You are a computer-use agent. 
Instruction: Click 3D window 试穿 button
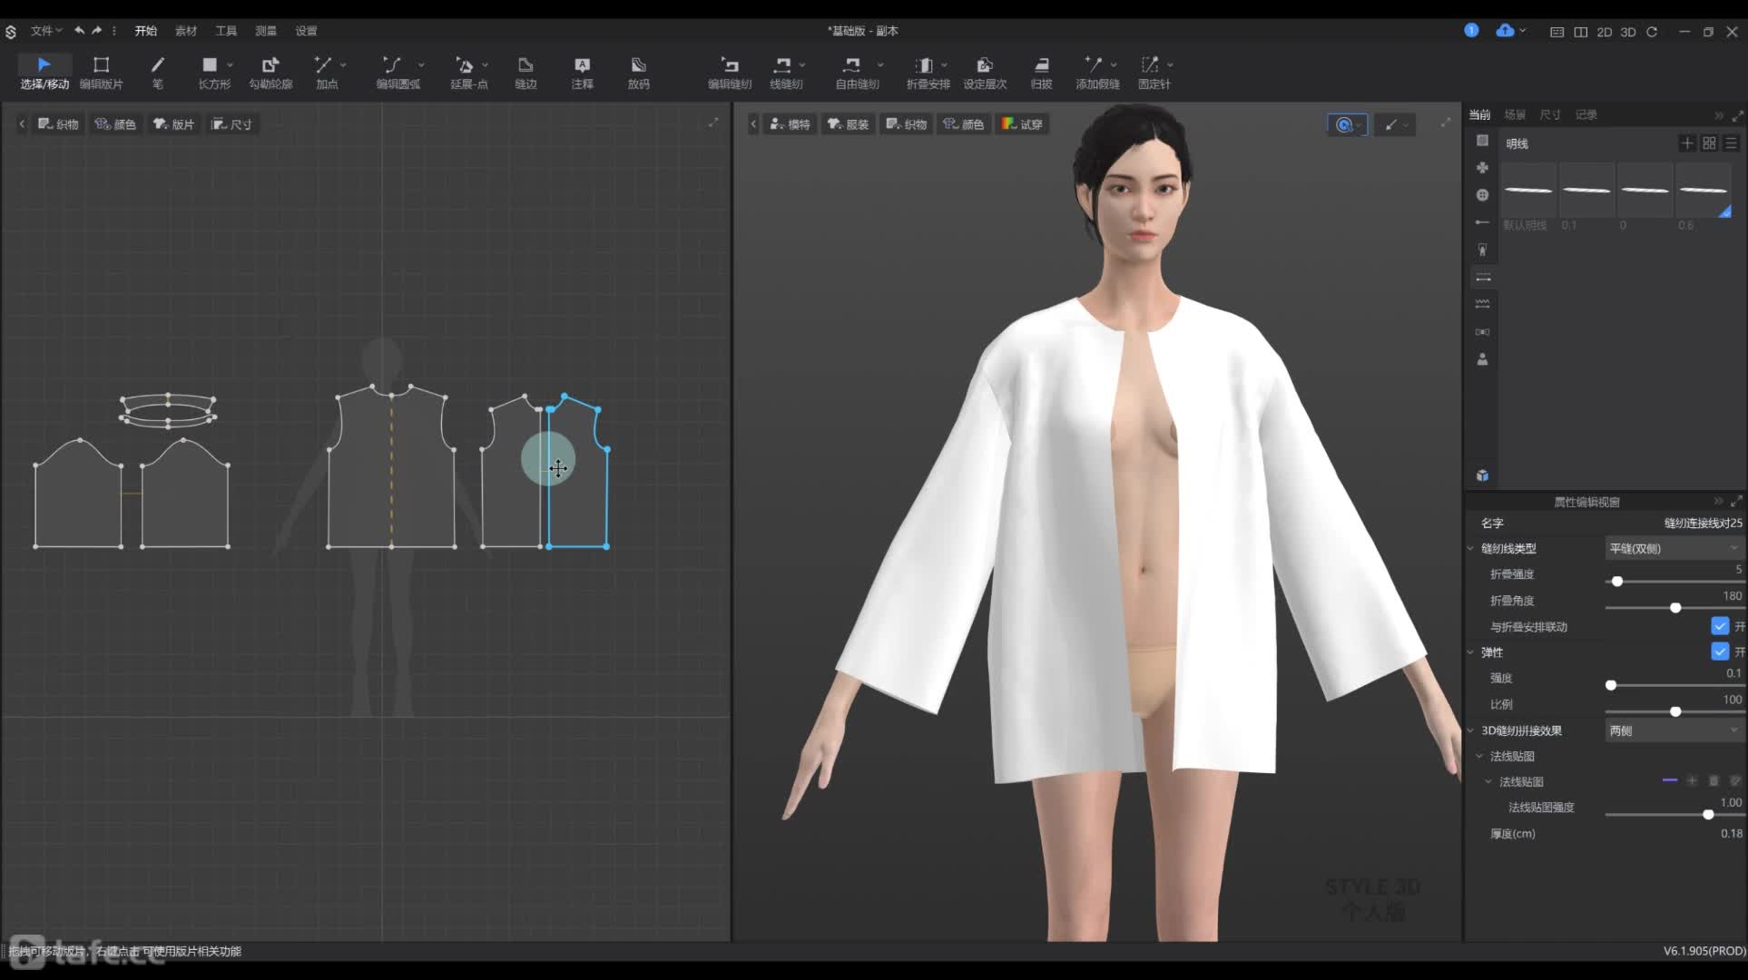(x=1022, y=124)
